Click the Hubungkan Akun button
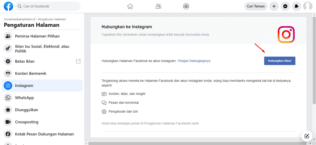This screenshot has width=316, height=145. click(280, 61)
